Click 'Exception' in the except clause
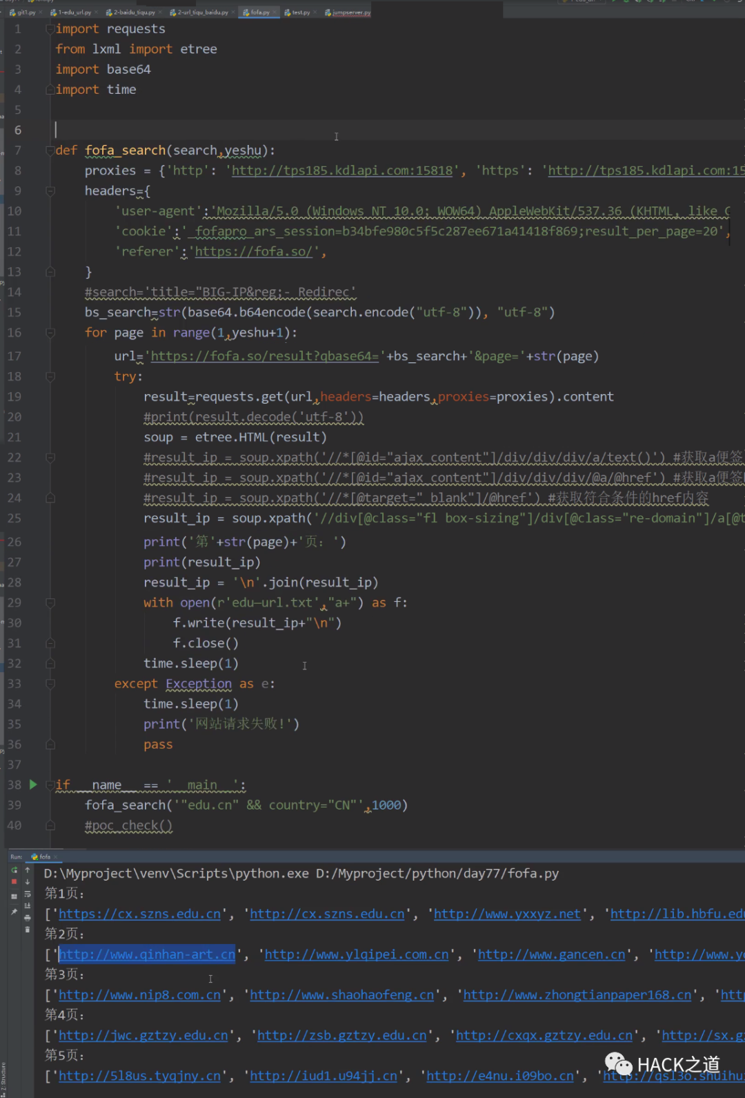Image resolution: width=745 pixels, height=1098 pixels. (199, 684)
